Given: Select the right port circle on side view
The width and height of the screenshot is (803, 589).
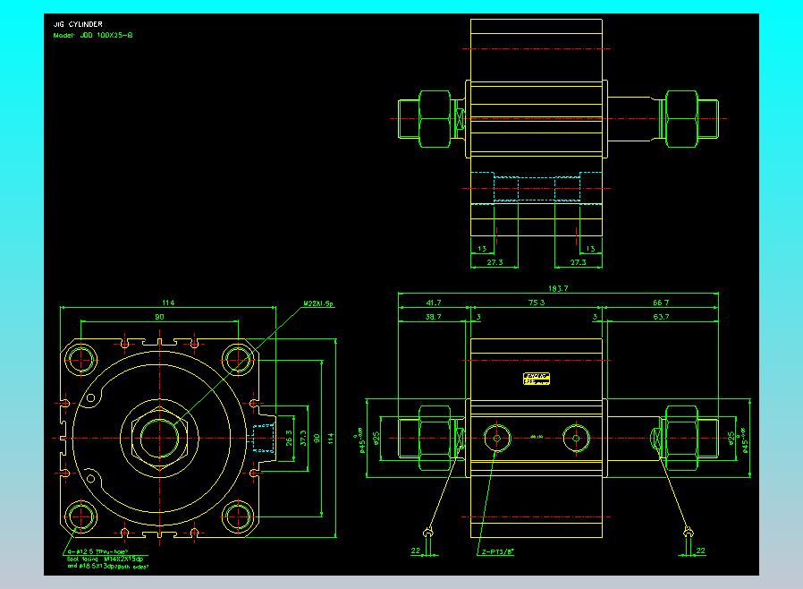Looking at the screenshot, I should click(578, 438).
